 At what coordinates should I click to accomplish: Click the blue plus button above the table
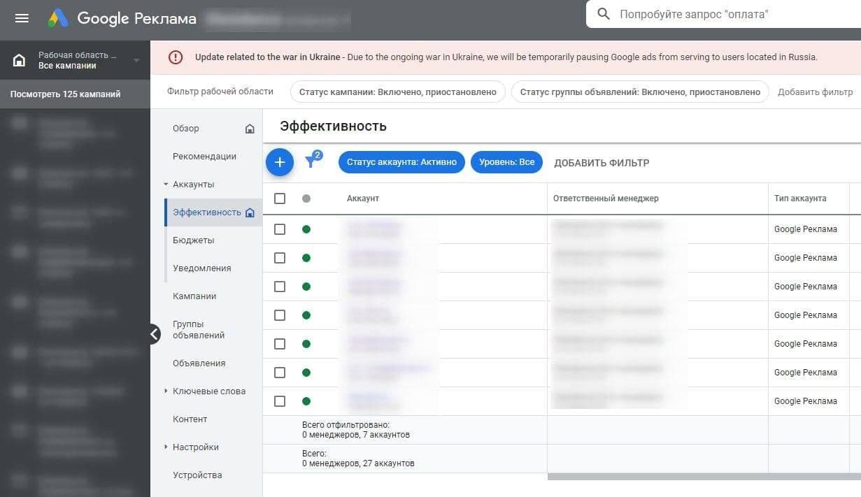pyautogui.click(x=279, y=161)
